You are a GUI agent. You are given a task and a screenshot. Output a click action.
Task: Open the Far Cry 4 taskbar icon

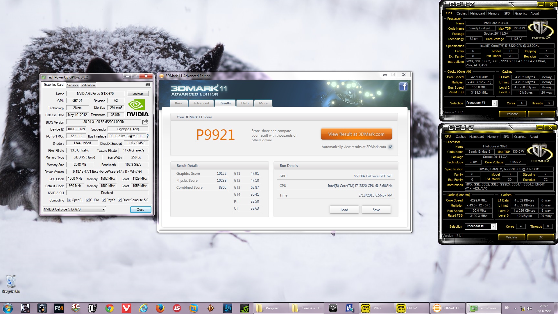(x=59, y=308)
